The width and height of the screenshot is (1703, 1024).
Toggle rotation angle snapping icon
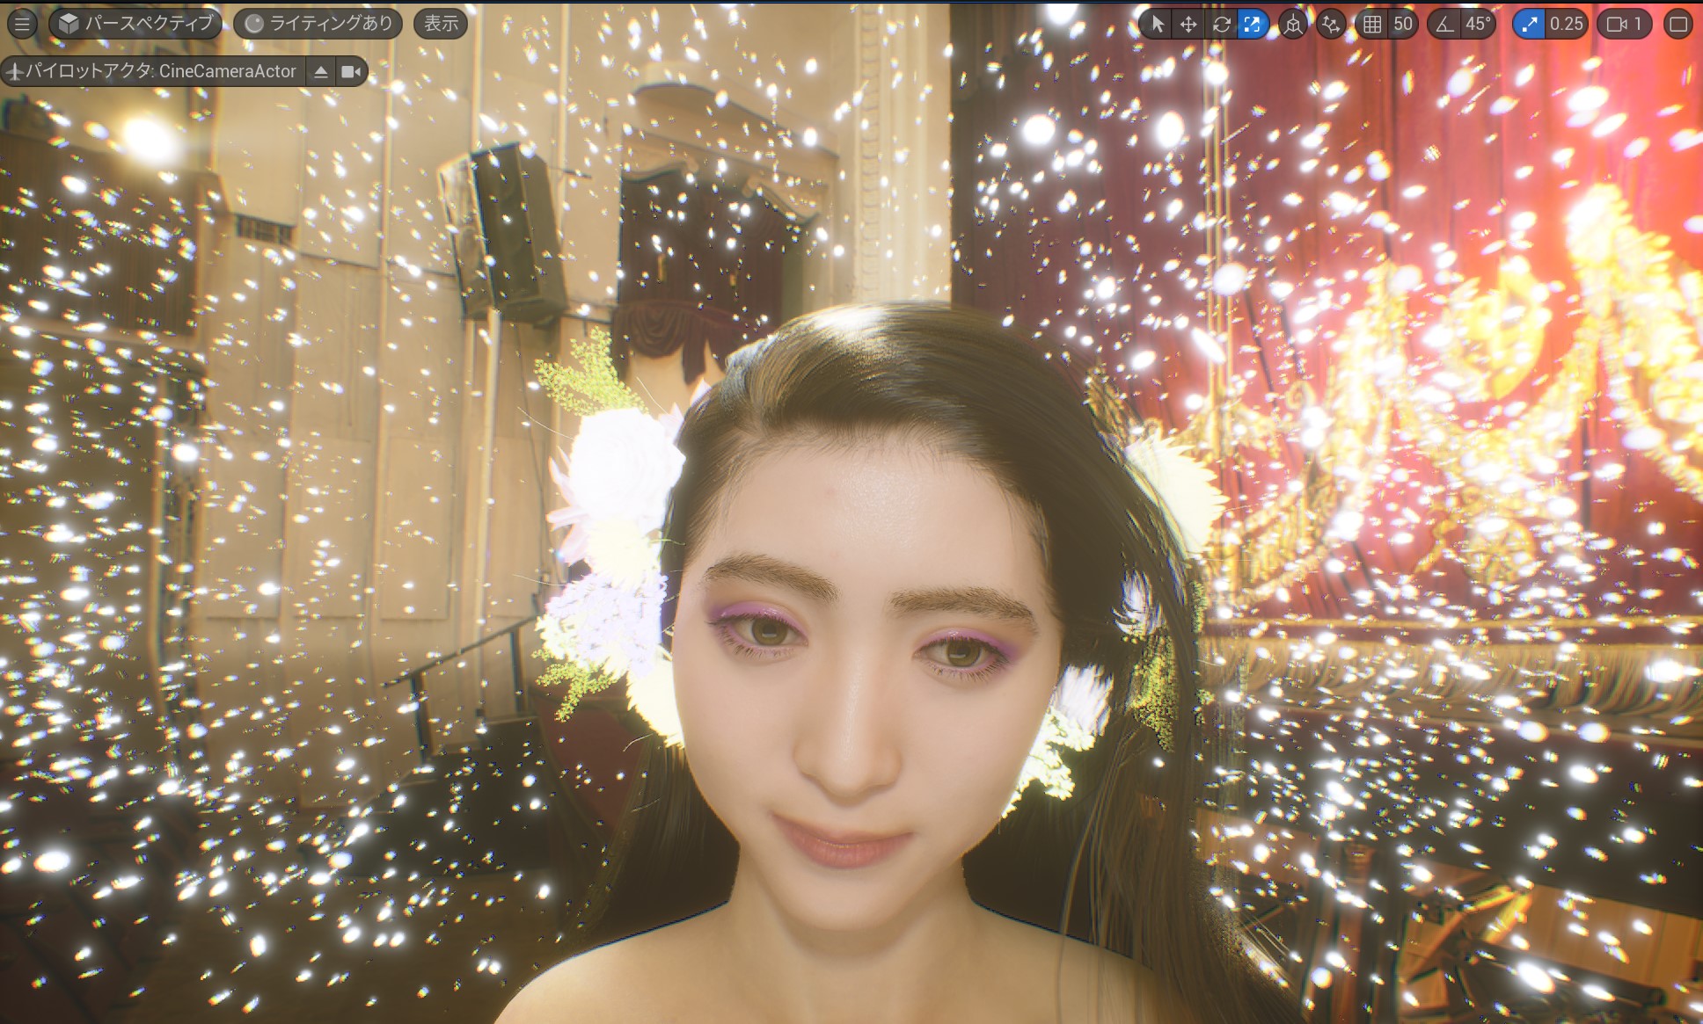pyautogui.click(x=1444, y=24)
